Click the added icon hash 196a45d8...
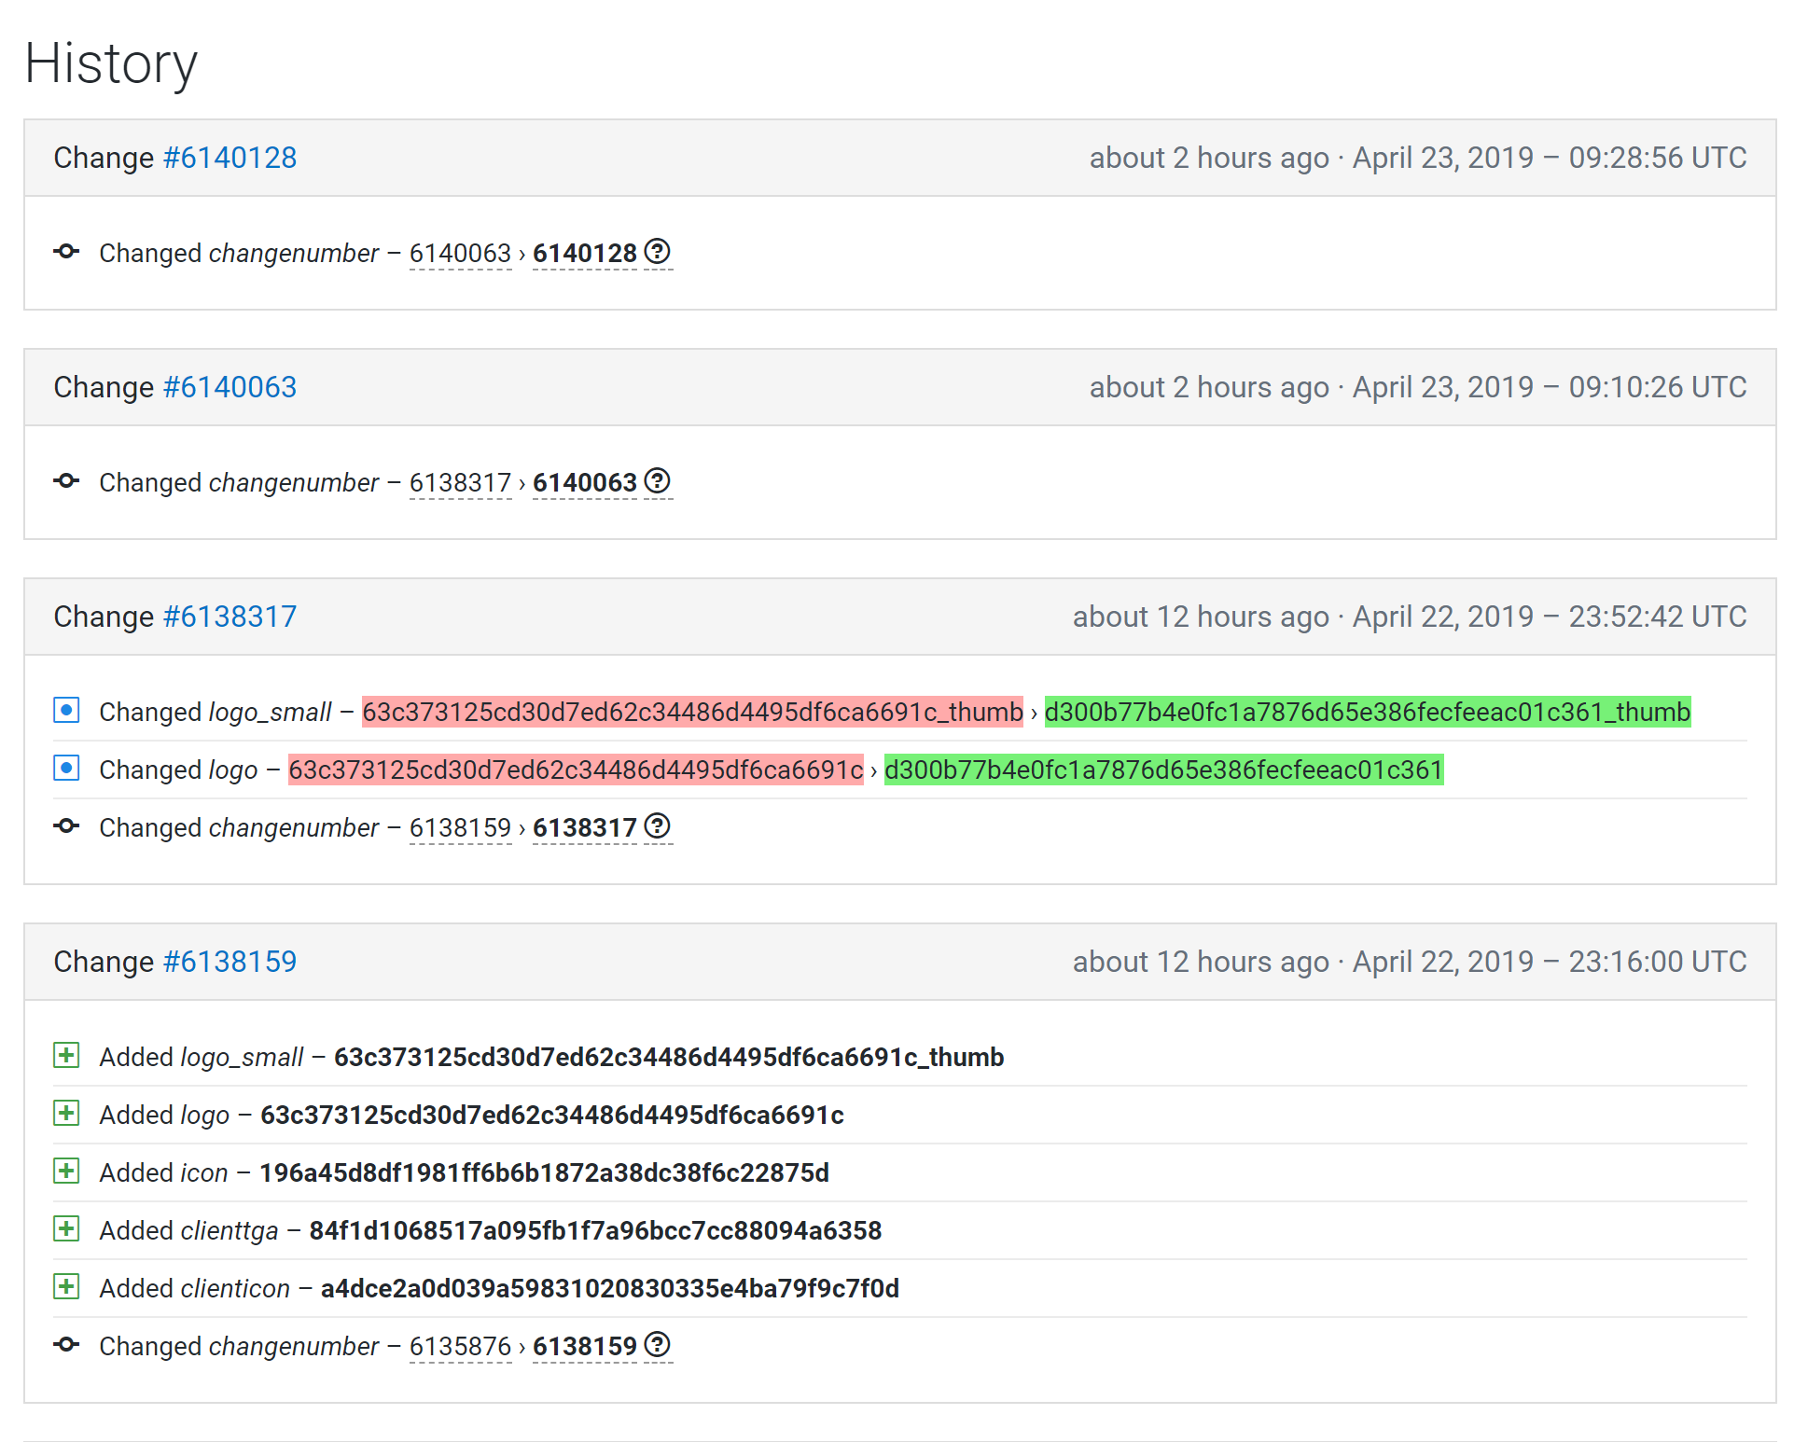 click(544, 1173)
